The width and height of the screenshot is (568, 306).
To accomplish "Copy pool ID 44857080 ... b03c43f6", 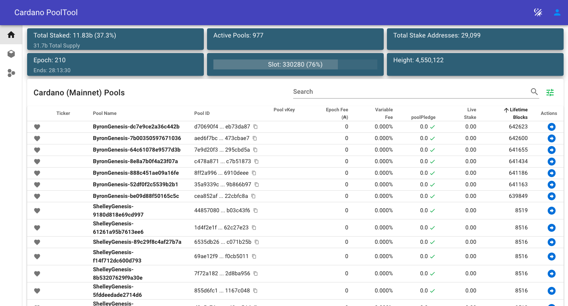I will tap(256, 211).
